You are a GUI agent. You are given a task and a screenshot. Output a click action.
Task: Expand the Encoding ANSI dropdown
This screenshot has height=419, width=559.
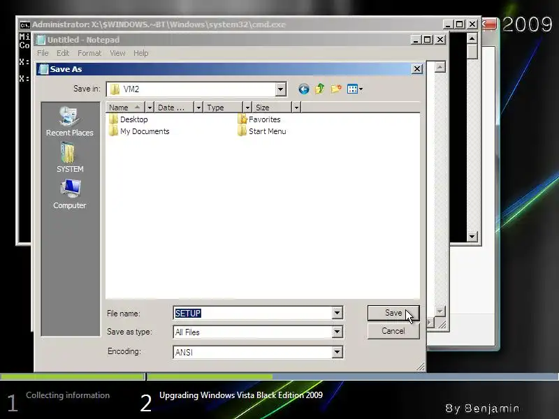coord(337,353)
